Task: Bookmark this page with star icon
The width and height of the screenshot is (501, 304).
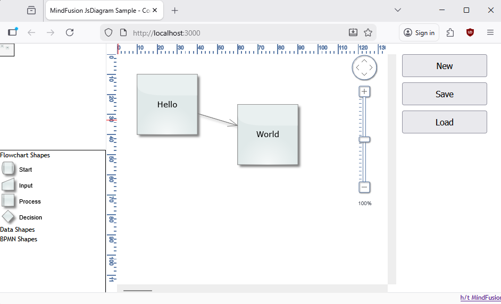Action: click(368, 32)
